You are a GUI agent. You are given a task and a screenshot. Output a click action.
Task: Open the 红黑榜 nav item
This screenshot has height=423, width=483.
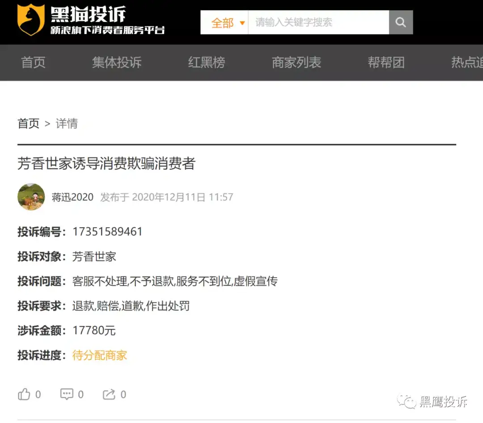[x=207, y=63]
